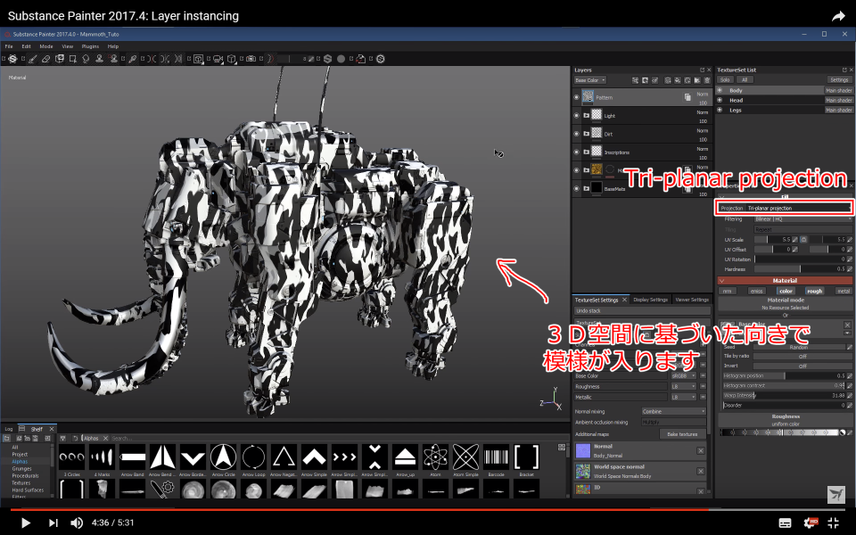This screenshot has width=856, height=535.
Task: Select the Material picker eyedropper tool
Action: tap(133, 59)
